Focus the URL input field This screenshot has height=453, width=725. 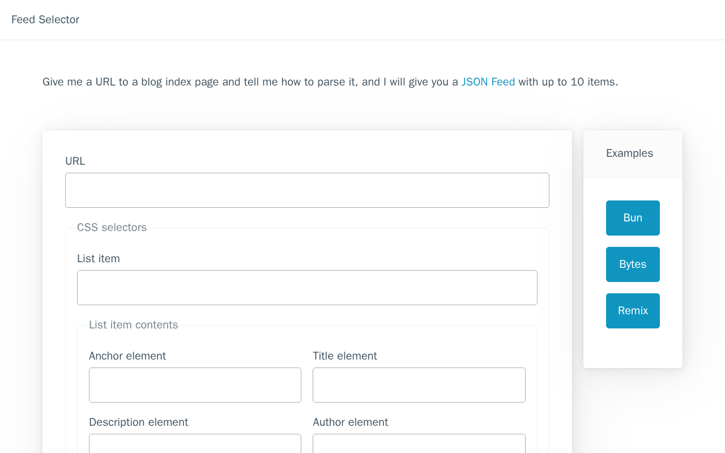[307, 190]
